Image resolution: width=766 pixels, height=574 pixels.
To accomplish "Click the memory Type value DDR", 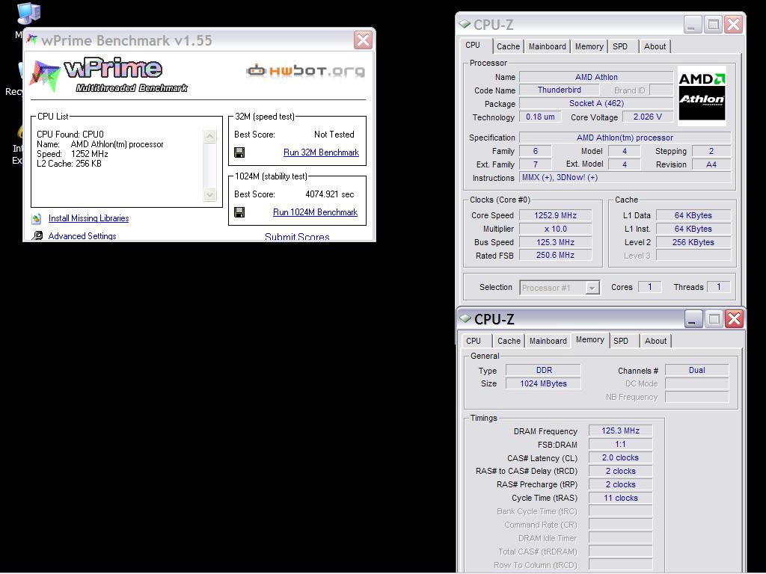I will [543, 370].
